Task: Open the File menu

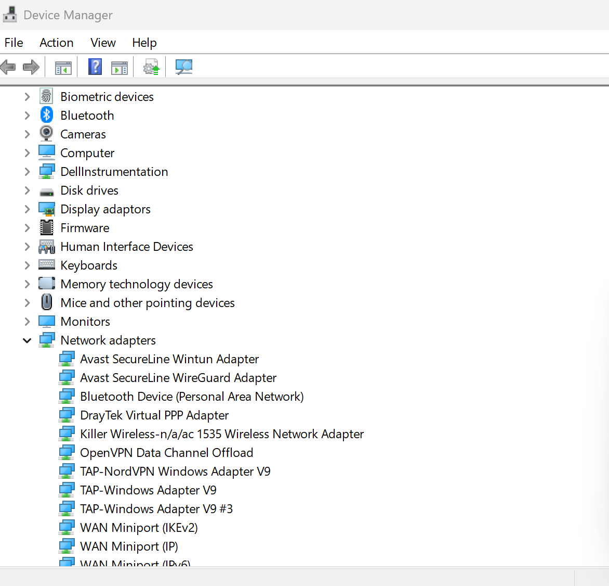Action: 14,43
